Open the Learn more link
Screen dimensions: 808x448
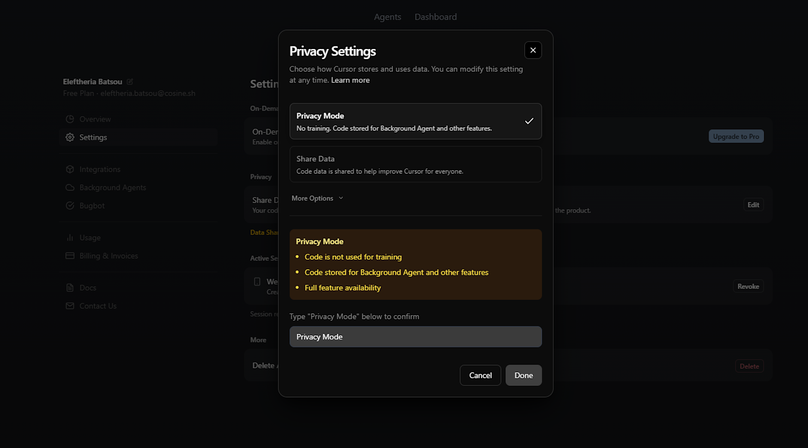pyautogui.click(x=350, y=80)
